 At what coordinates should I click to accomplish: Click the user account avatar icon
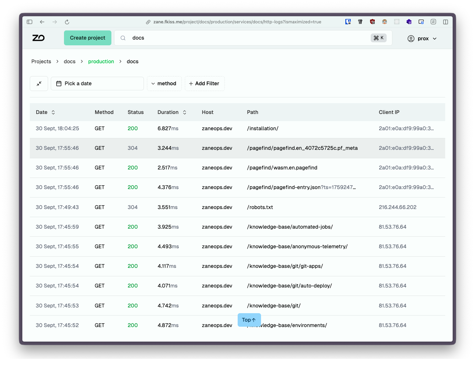[x=411, y=39]
